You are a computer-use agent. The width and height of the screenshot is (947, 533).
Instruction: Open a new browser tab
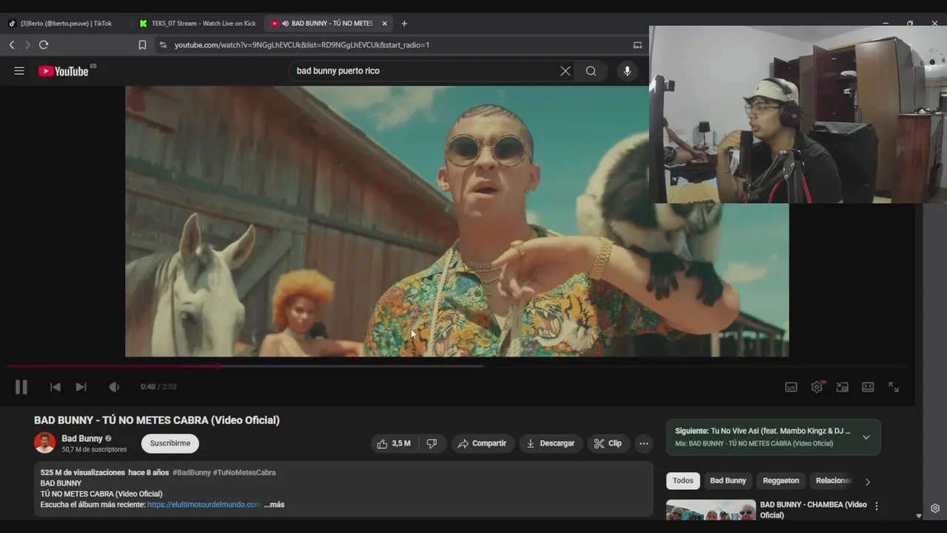coord(404,24)
